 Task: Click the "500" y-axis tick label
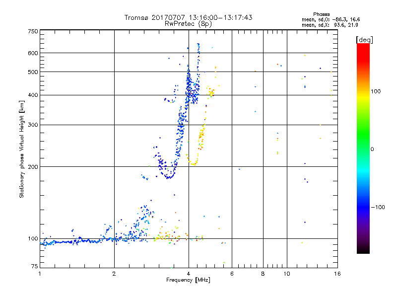point(33,72)
